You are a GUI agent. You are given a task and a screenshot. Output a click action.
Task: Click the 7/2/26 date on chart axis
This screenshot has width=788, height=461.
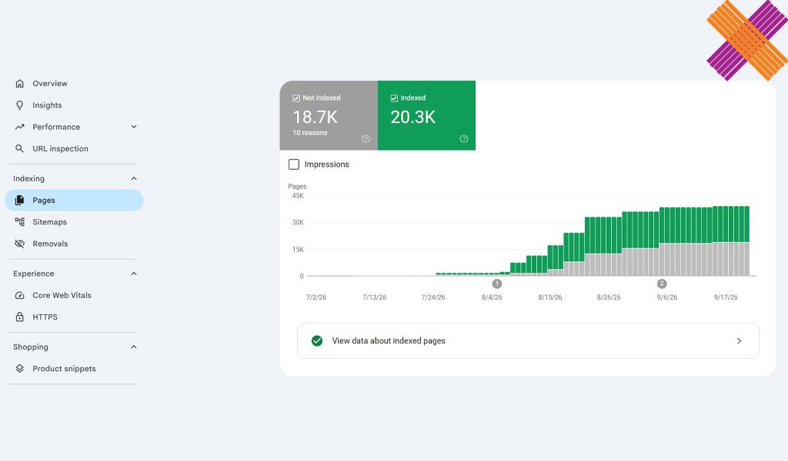point(316,297)
